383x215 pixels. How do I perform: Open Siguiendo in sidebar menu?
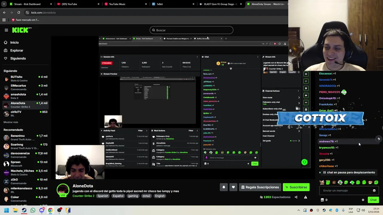pos(18,58)
